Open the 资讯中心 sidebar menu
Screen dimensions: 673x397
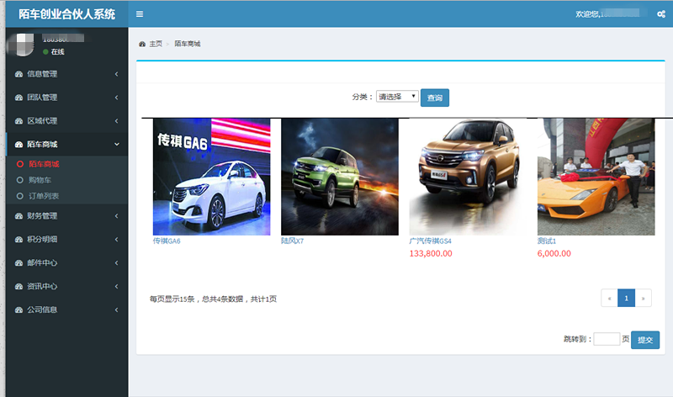coord(67,286)
